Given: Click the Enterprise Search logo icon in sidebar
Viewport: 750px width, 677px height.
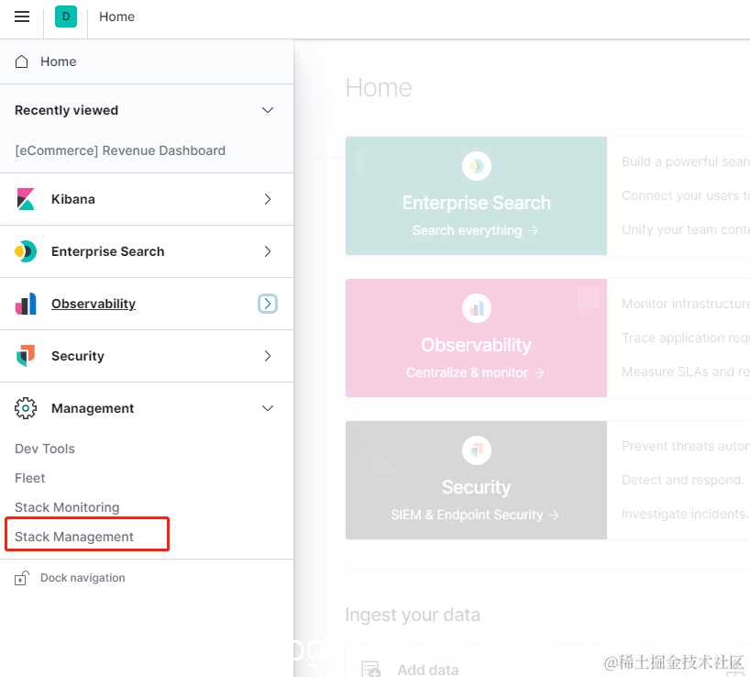Looking at the screenshot, I should coord(26,251).
